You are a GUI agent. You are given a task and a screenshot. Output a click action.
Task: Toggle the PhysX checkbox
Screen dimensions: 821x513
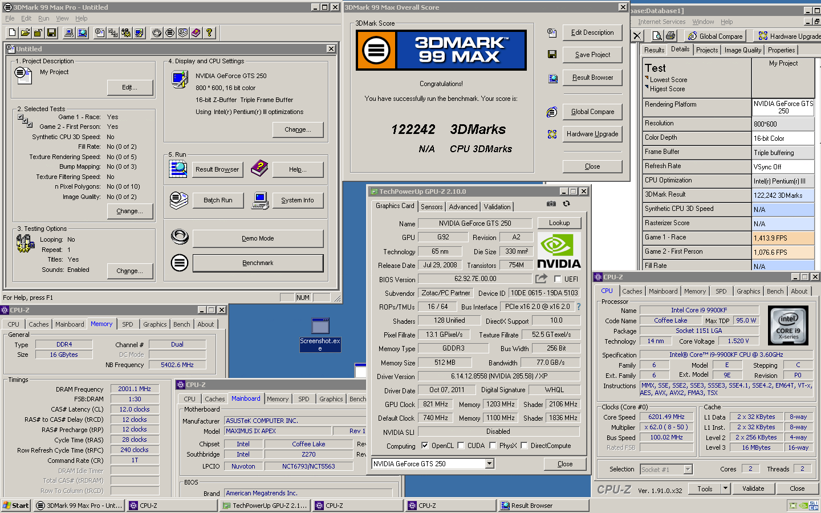tap(493, 446)
